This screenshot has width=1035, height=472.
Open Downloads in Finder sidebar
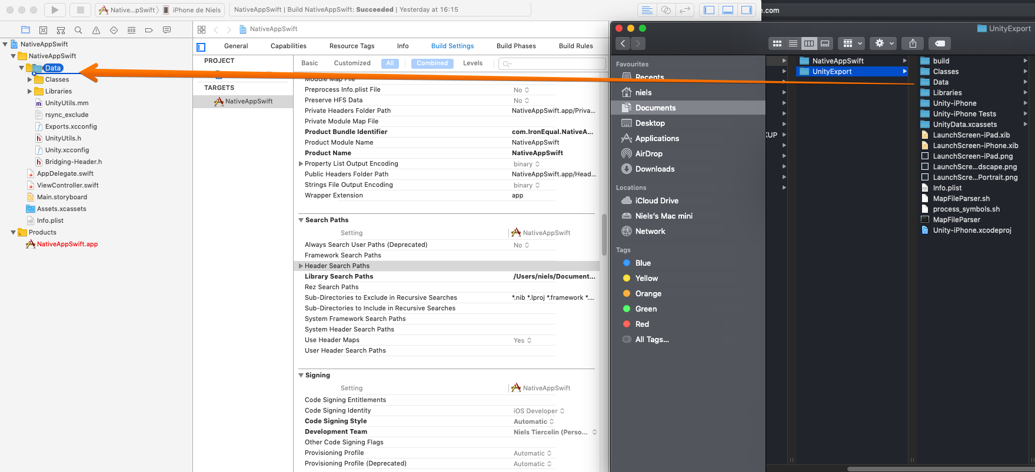point(688,169)
